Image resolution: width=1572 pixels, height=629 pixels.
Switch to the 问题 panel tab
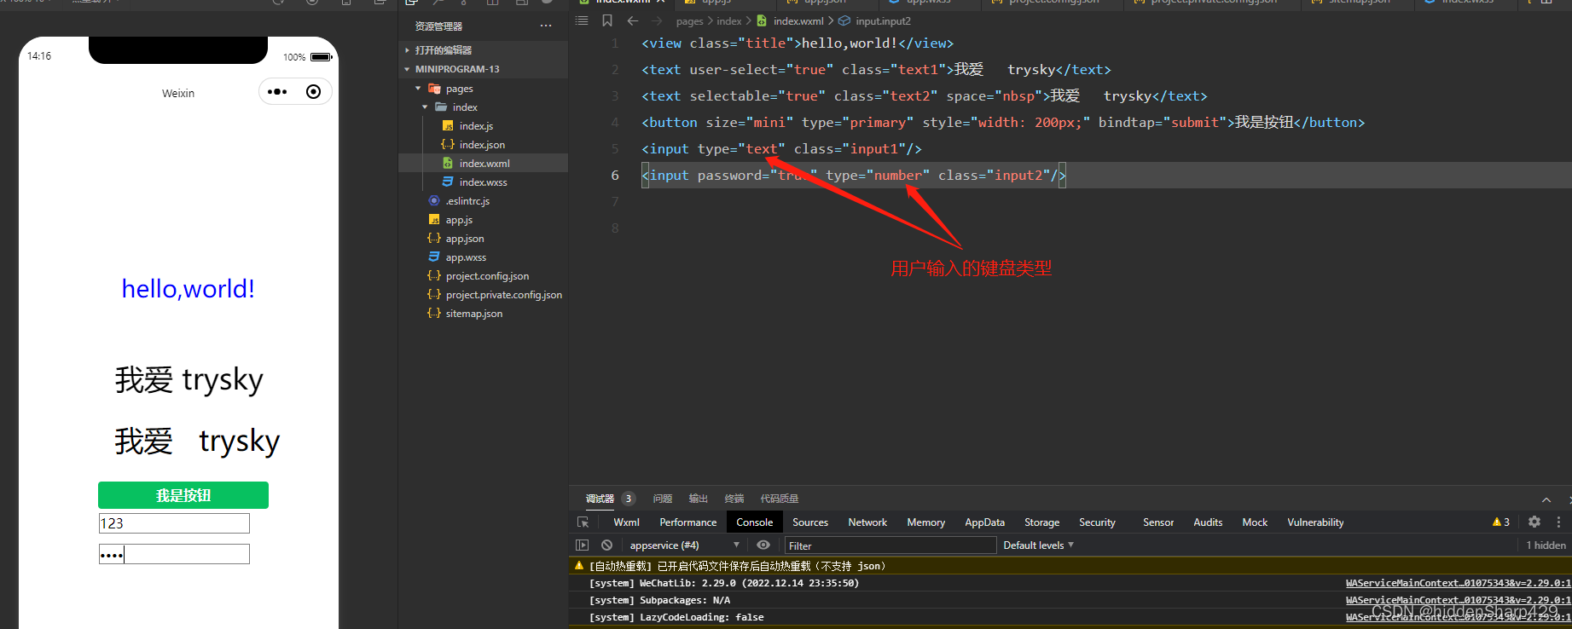pyautogui.click(x=663, y=499)
